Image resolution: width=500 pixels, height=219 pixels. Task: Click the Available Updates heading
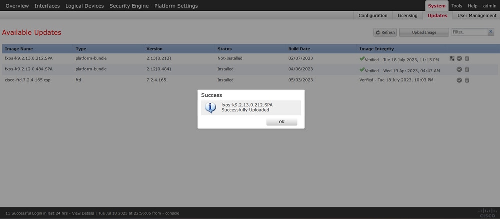pyautogui.click(x=31, y=33)
